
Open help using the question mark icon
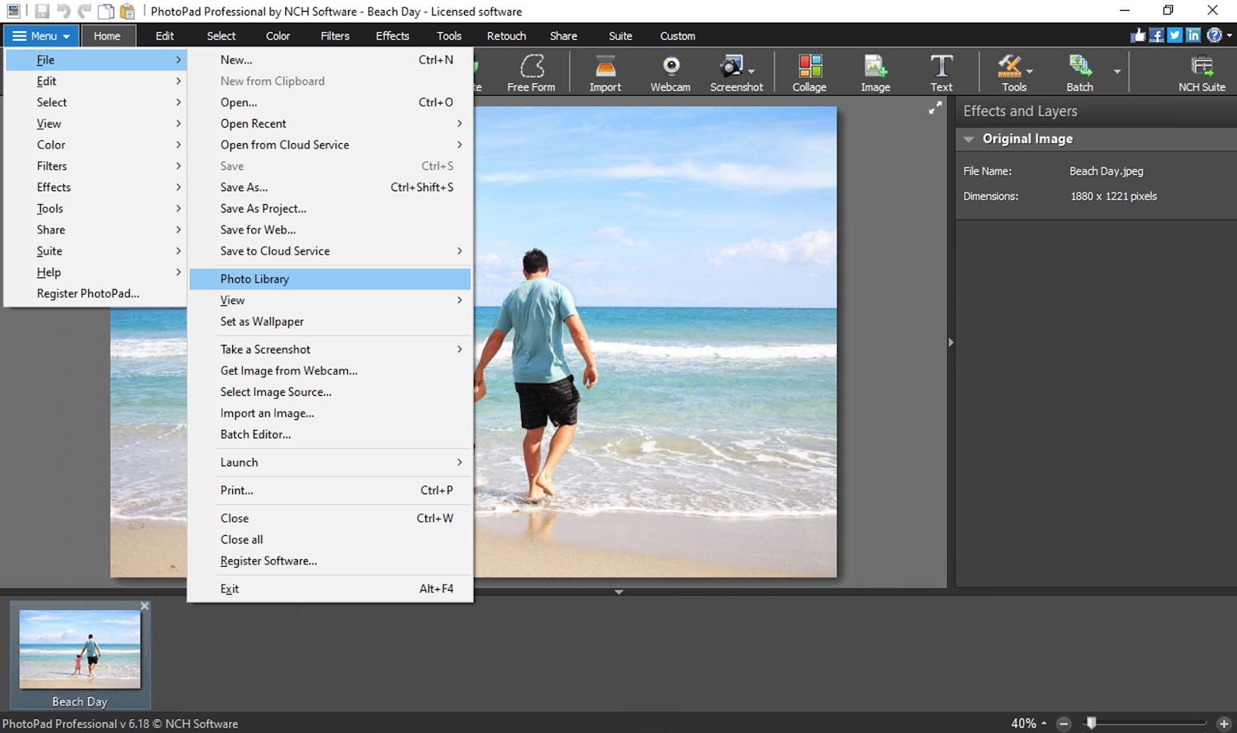(x=1212, y=35)
